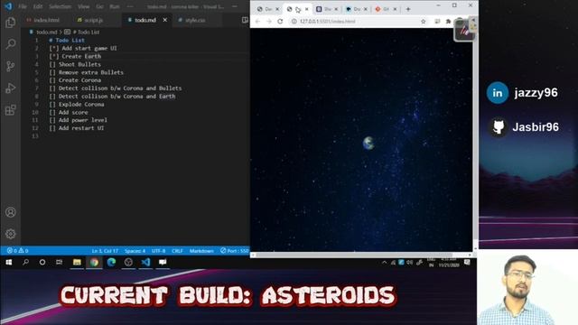This screenshot has width=578, height=325.
Task: Open File Explorer from the taskbar
Action: click(x=77, y=262)
